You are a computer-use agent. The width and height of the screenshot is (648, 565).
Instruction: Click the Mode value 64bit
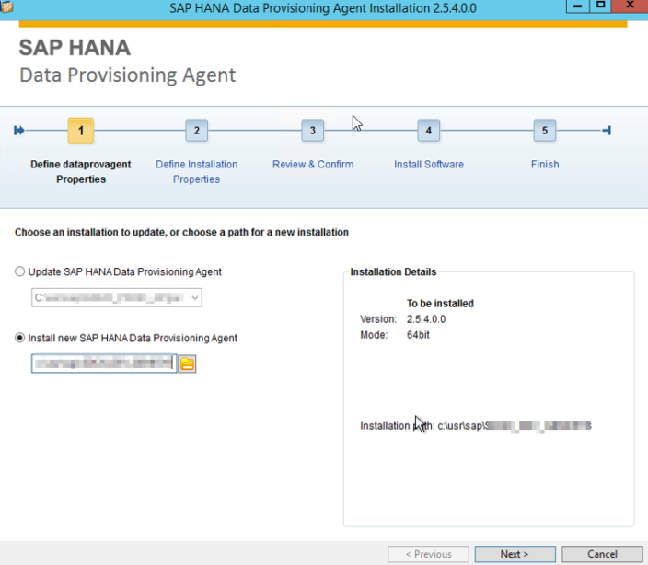pyautogui.click(x=418, y=335)
